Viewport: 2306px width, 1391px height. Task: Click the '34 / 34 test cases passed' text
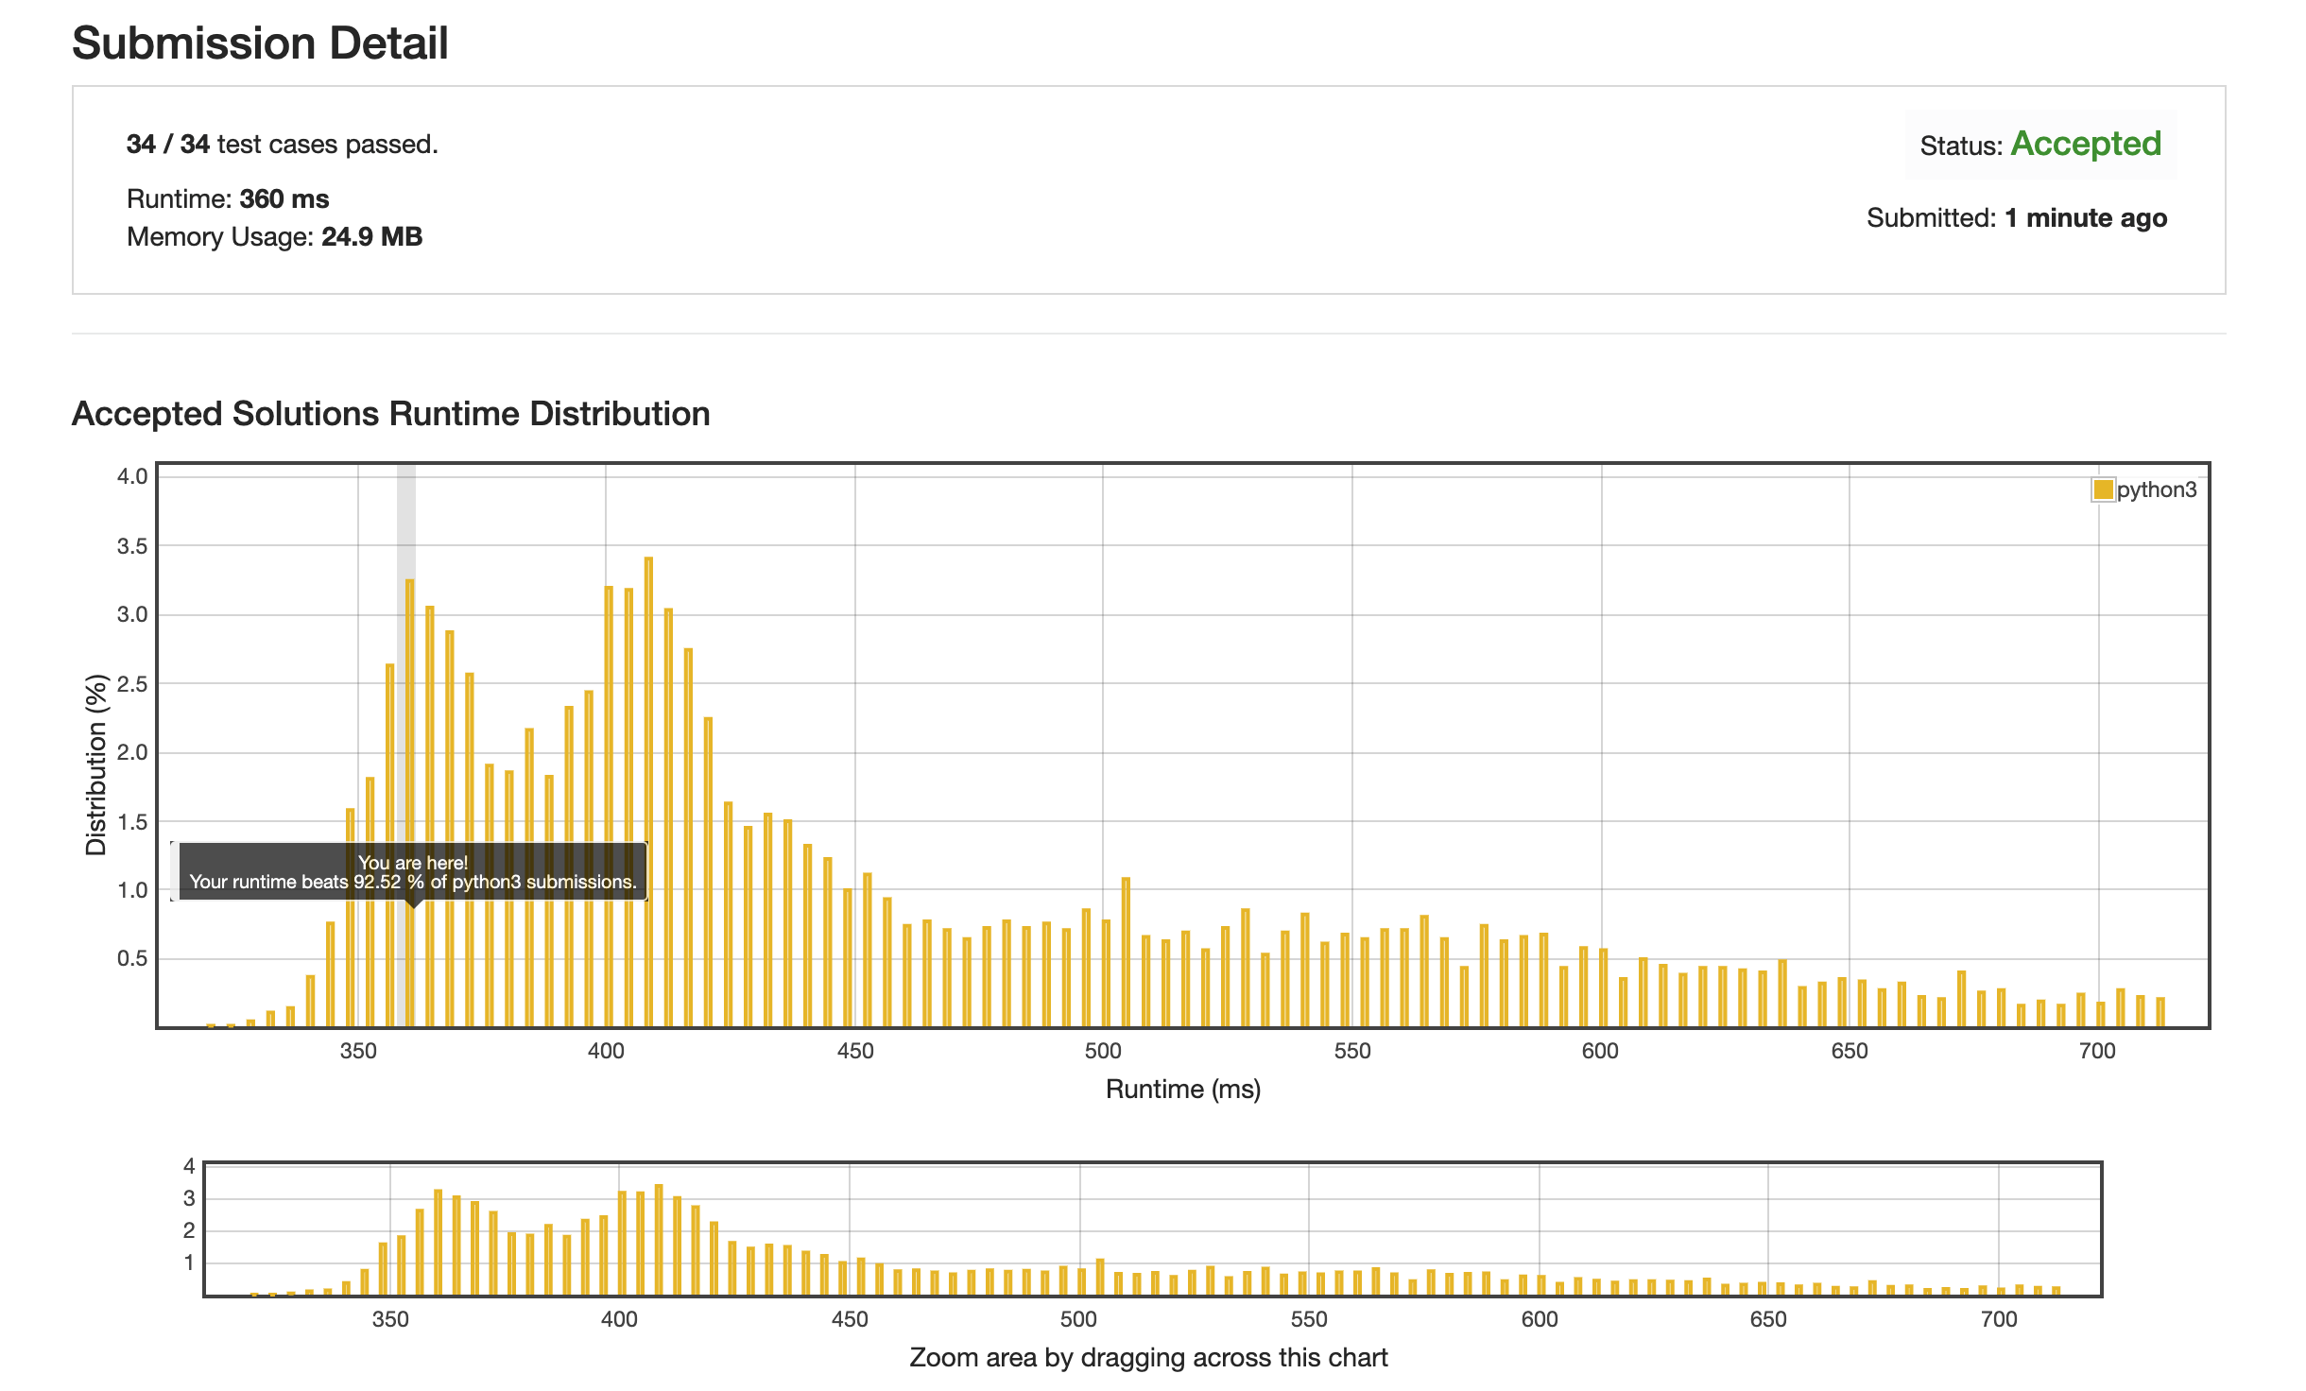(x=282, y=145)
